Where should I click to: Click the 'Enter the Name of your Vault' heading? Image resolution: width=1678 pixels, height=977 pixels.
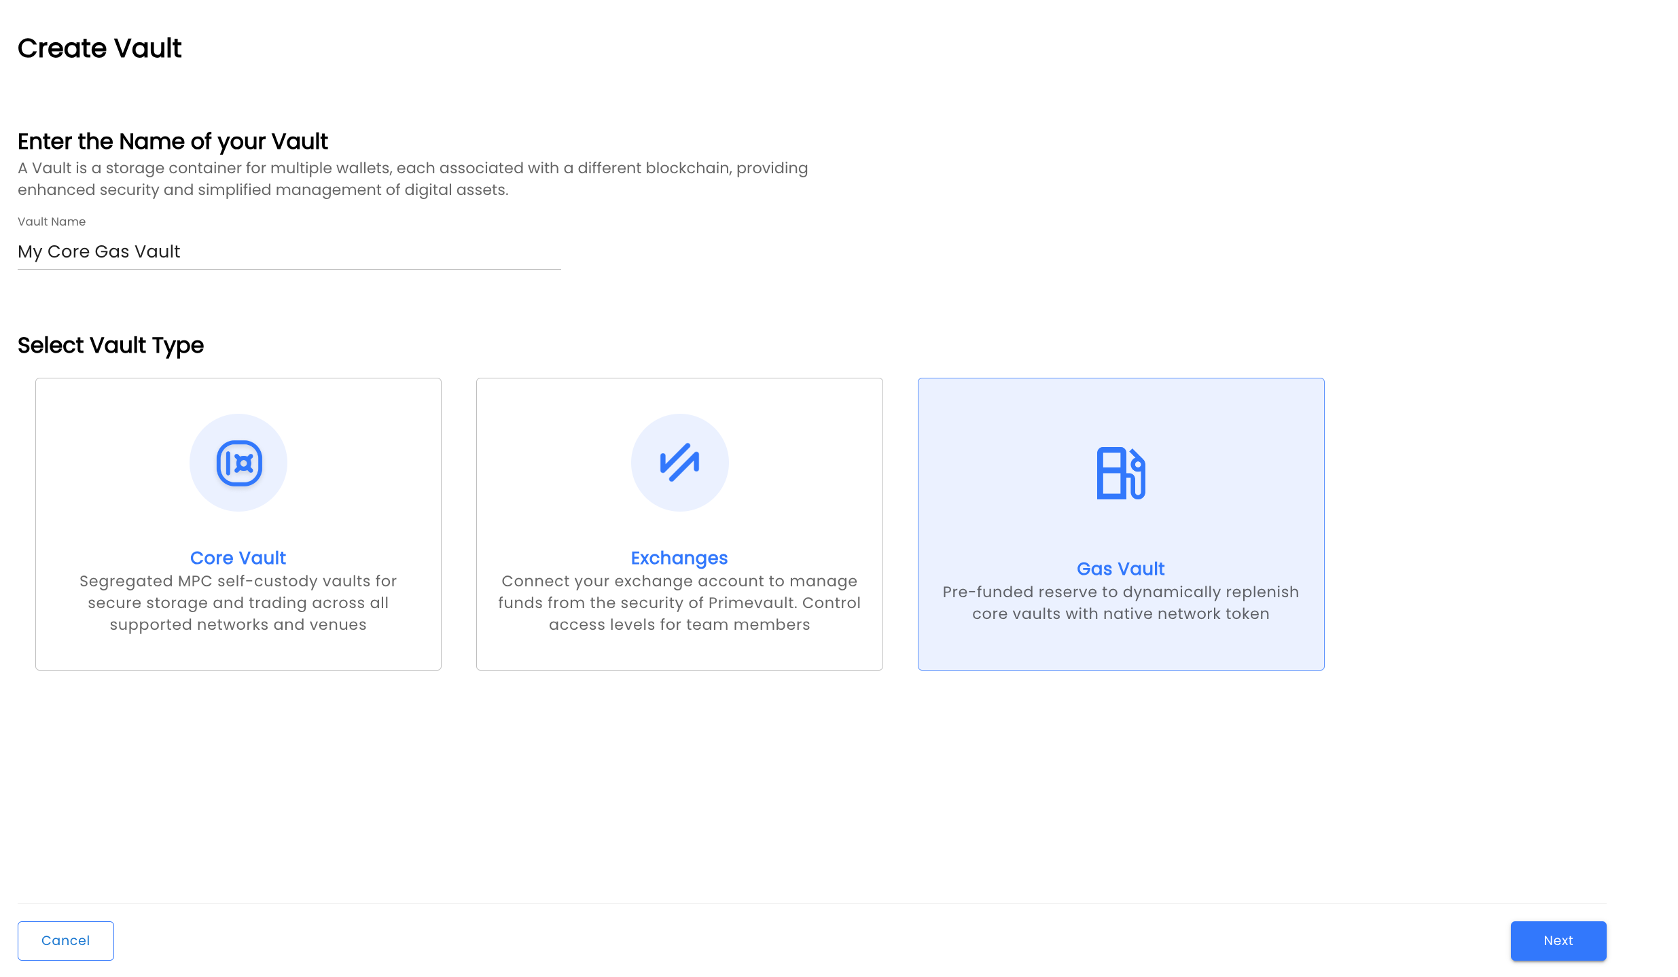coord(173,141)
